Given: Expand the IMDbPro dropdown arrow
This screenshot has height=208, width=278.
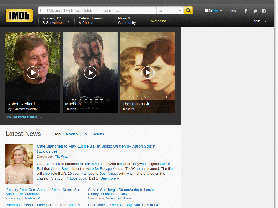Looking at the screenshot, I should [x=221, y=11].
